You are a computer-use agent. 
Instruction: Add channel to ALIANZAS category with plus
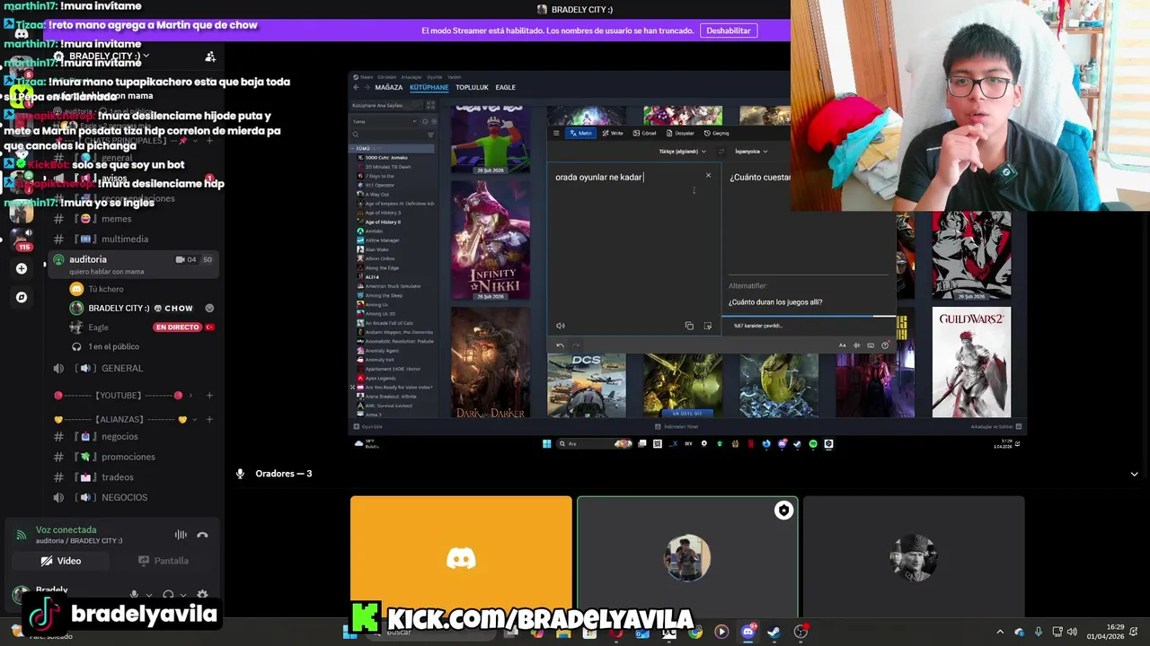[x=209, y=419]
